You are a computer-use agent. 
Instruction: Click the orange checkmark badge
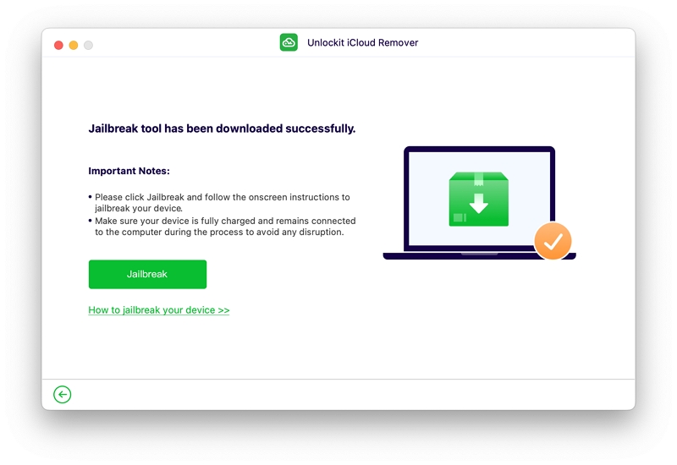(553, 241)
